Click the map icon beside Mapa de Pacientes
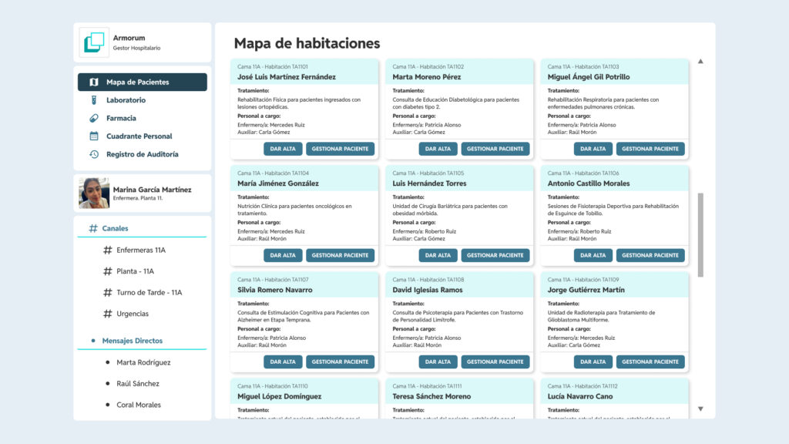Viewport: 789px width, 444px height. pos(94,82)
